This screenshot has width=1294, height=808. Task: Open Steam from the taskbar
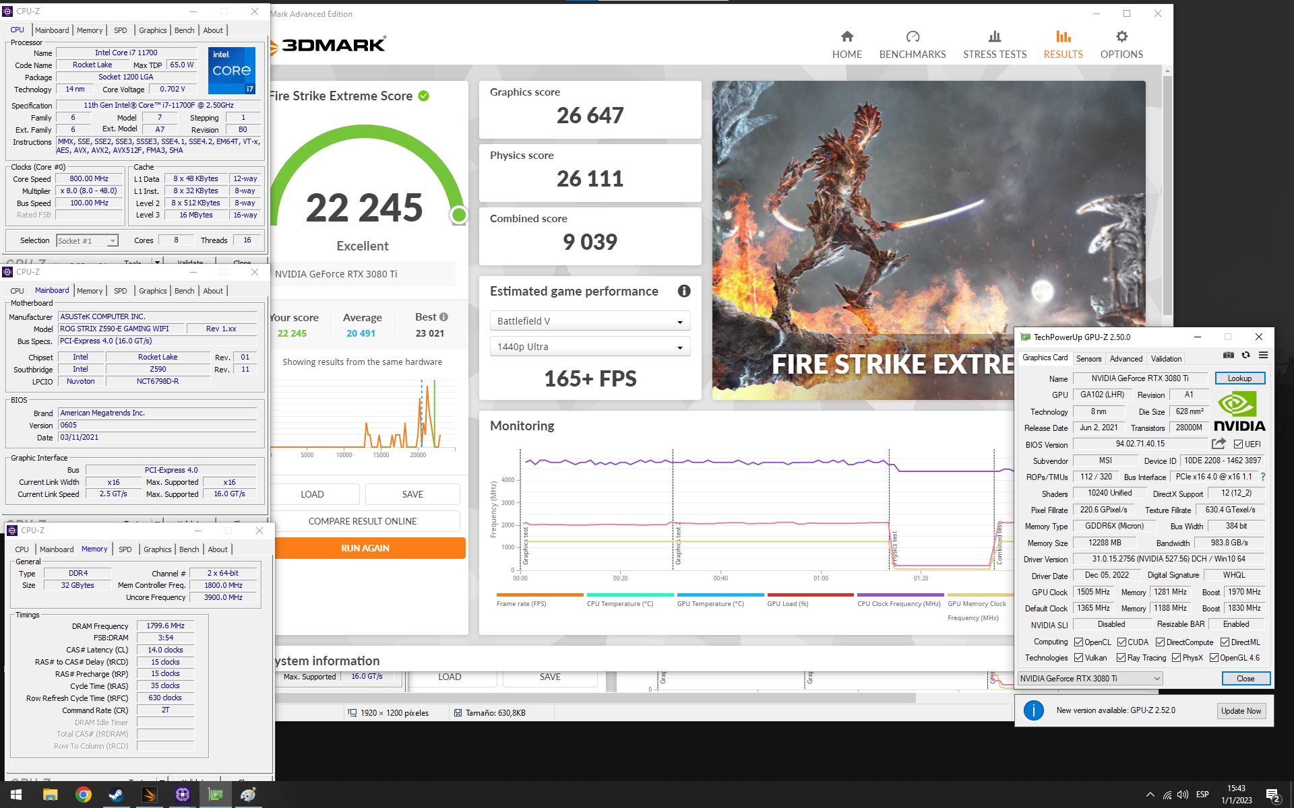pos(116,795)
